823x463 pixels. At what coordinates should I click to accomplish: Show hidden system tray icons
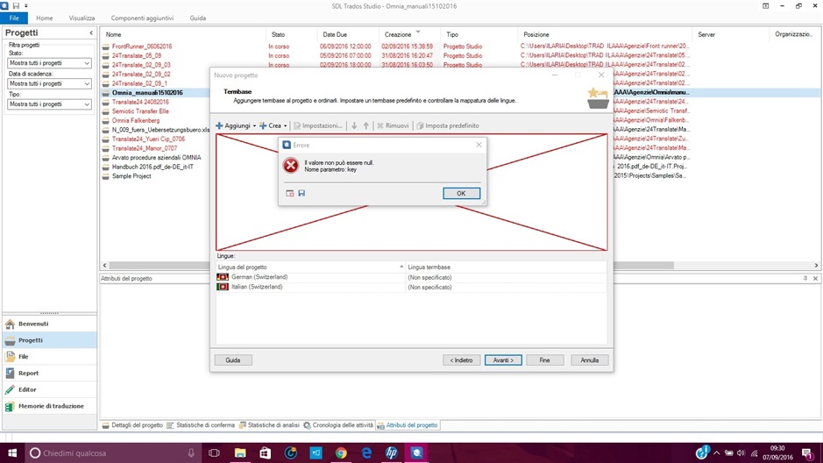(716, 453)
